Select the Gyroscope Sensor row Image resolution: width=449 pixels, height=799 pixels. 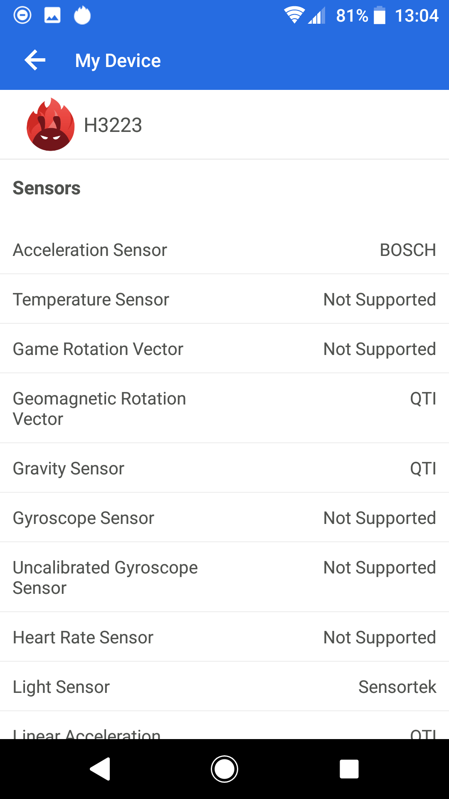(224, 518)
